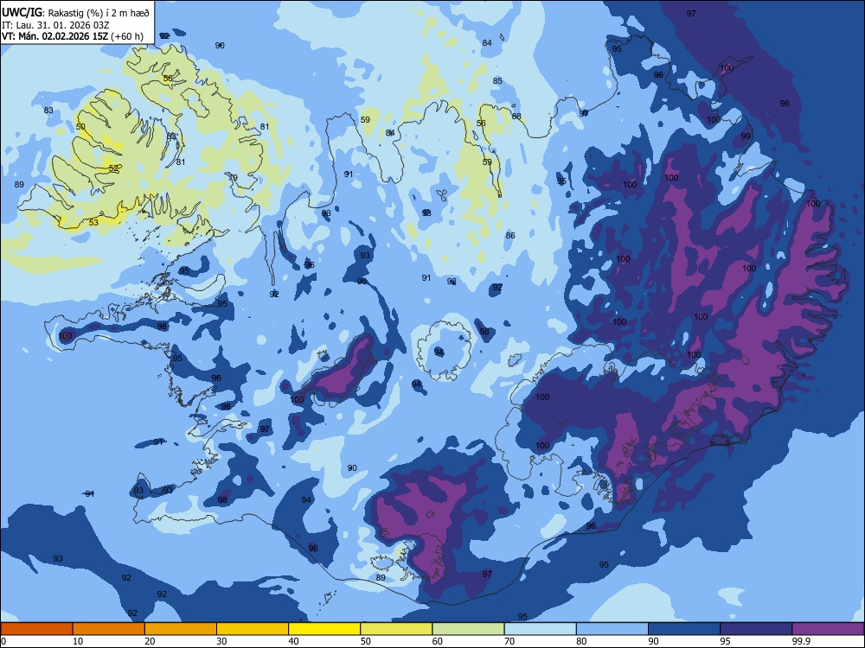Click the map humidity value '85'
Screen dimensions: 865x648
pyautogui.click(x=497, y=81)
